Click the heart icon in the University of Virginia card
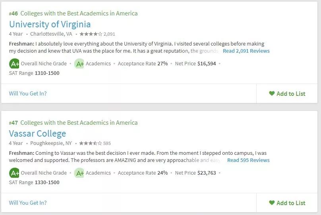The image size is (321, 215). pyautogui.click(x=272, y=93)
